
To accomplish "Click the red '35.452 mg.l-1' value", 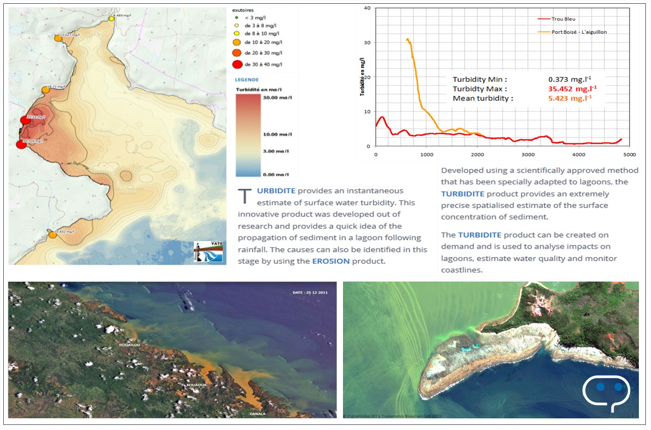I will point(572,88).
